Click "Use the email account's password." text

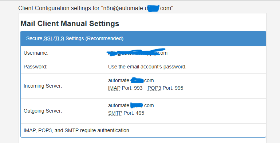(x=147, y=67)
